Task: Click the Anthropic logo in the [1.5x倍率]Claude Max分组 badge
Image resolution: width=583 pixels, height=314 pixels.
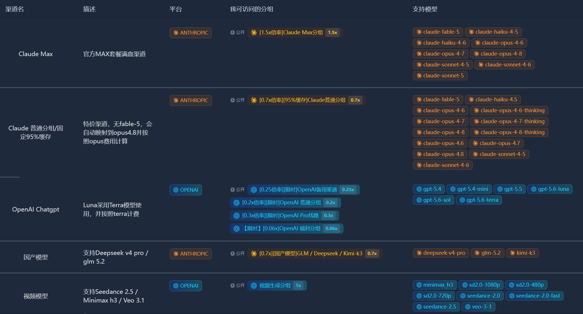Action: [254, 33]
